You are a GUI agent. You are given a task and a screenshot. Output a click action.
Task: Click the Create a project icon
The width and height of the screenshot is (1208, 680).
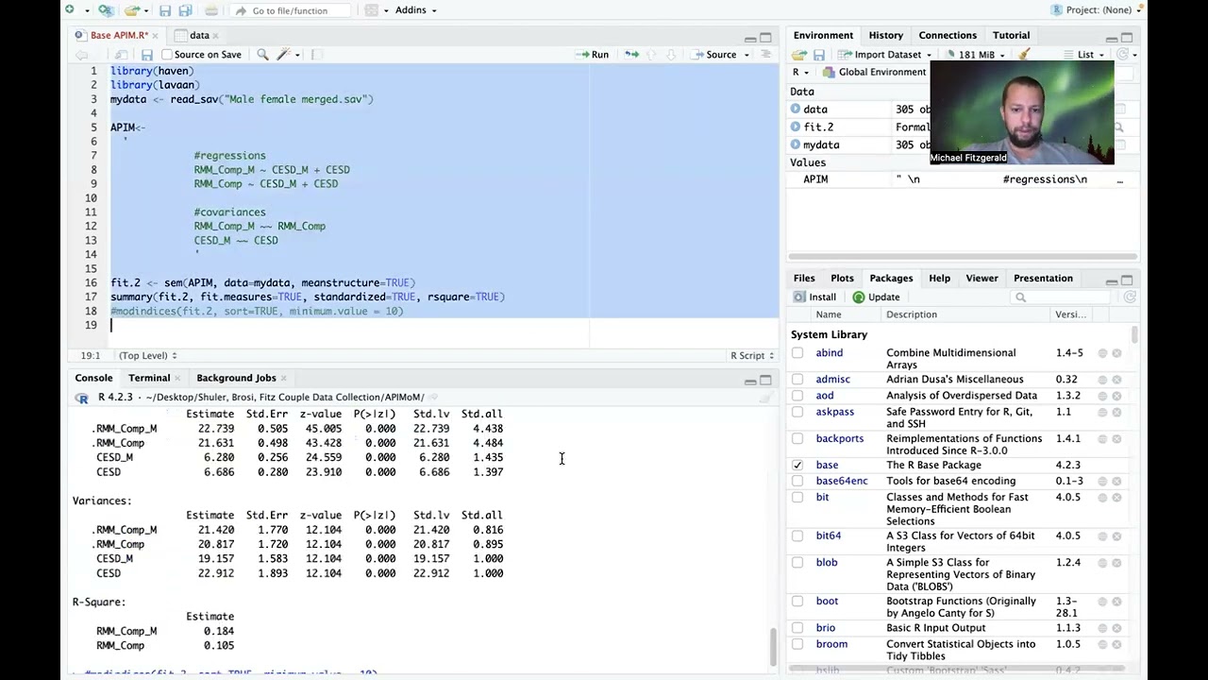(x=106, y=10)
